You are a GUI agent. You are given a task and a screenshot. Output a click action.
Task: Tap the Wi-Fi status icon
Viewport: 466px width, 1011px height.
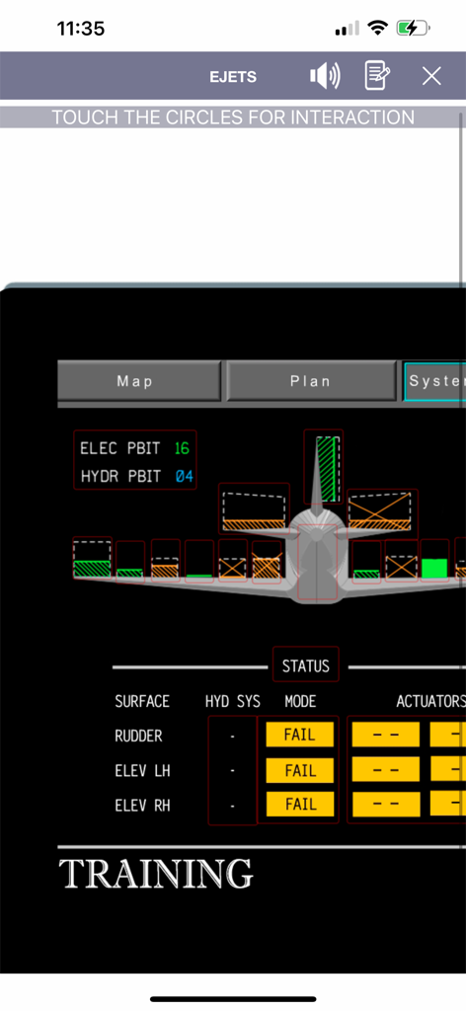point(378,28)
